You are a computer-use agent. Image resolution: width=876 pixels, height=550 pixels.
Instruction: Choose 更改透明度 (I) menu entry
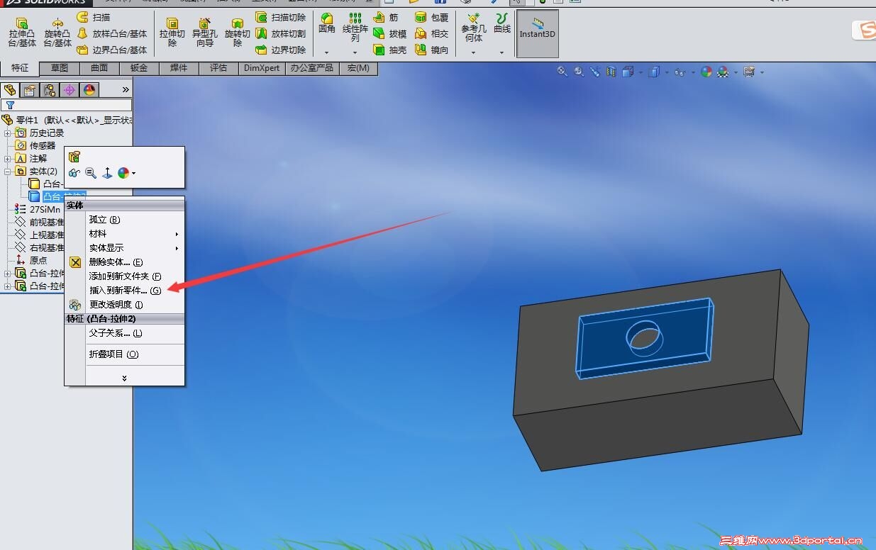(x=116, y=305)
